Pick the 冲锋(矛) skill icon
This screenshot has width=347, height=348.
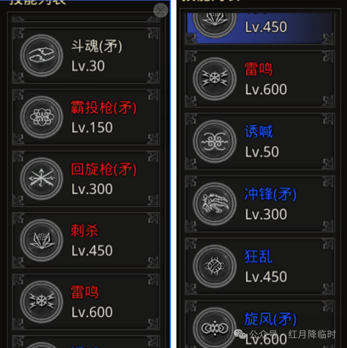(214, 204)
